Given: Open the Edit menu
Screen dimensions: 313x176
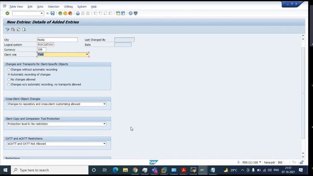Looking at the screenshot, I should click(30, 6).
